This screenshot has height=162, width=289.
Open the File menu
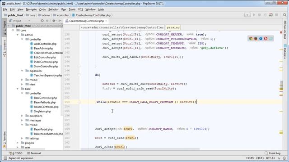[x=5, y=9]
